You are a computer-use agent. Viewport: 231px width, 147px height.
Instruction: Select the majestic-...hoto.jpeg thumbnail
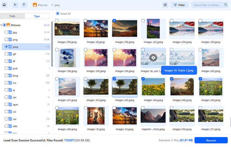153,116
